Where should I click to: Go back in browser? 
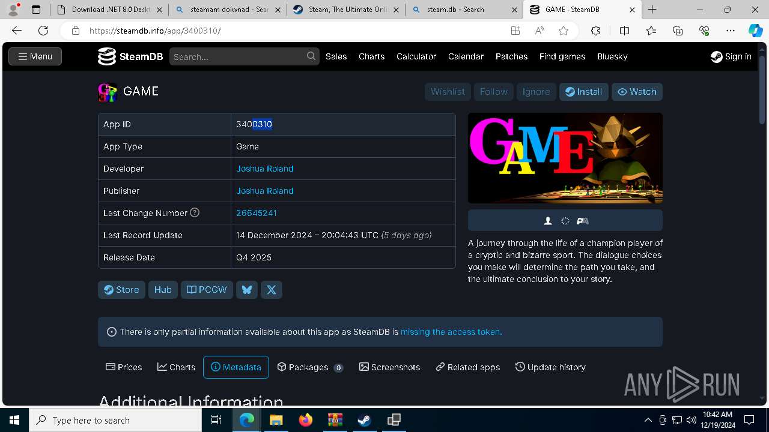point(17,31)
